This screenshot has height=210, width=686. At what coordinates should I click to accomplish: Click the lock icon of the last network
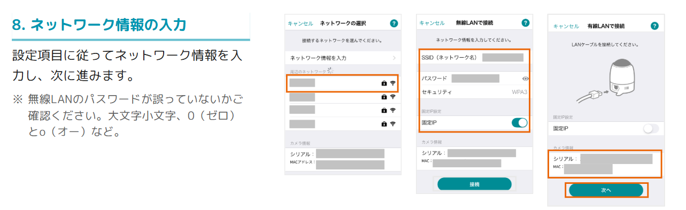384,123
